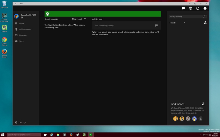Select the Mozilla Firefox desktop shortcut
Viewport: 220px width, 137px height.
pyautogui.click(x=4, y=53)
